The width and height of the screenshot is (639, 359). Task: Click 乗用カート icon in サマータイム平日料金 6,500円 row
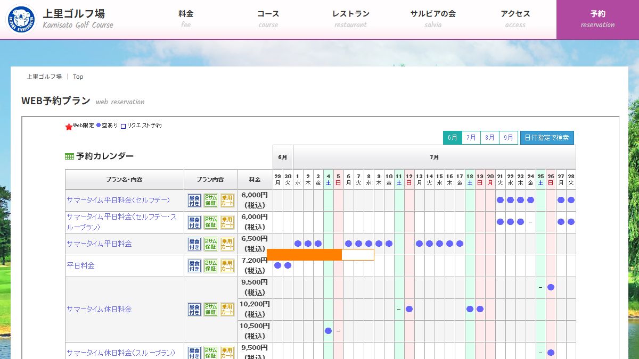(227, 244)
